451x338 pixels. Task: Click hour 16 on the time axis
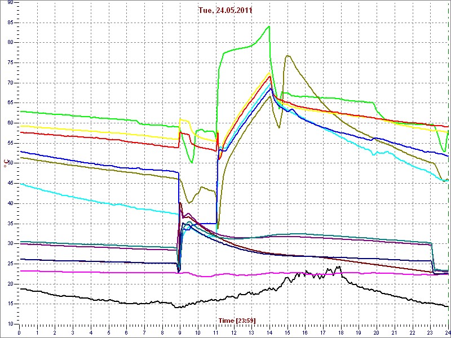(x=304, y=332)
